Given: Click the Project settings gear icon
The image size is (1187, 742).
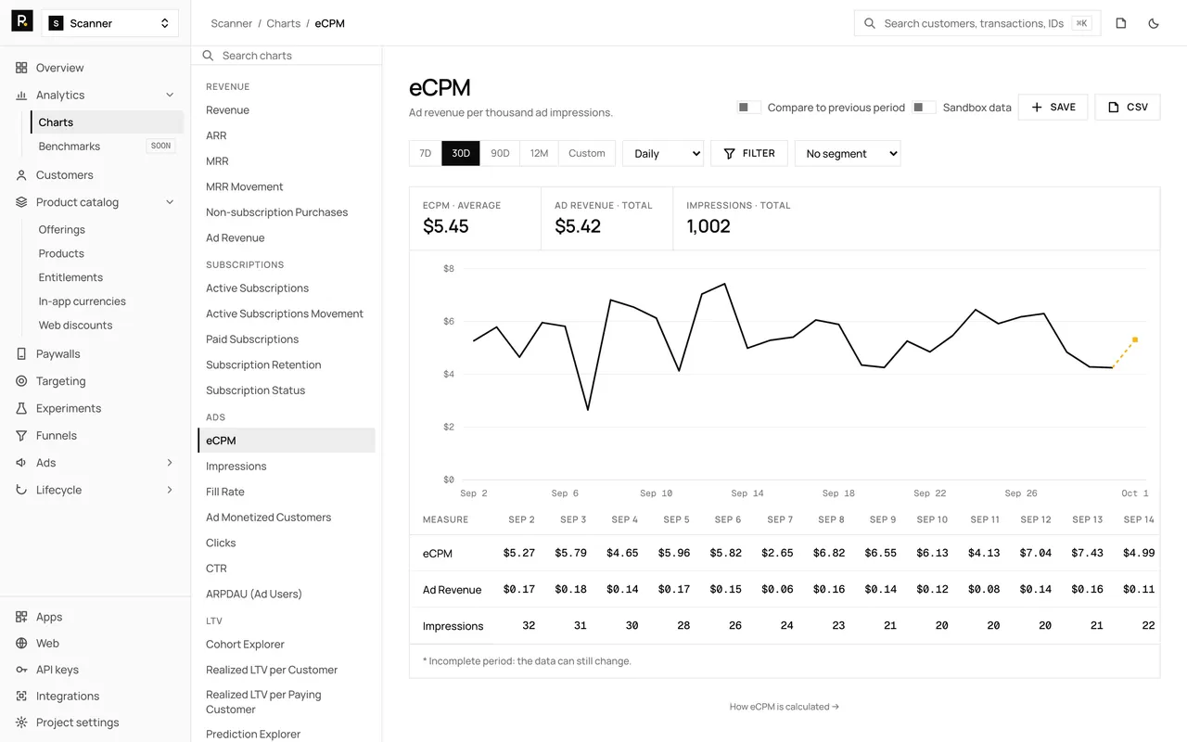Looking at the screenshot, I should click(21, 723).
